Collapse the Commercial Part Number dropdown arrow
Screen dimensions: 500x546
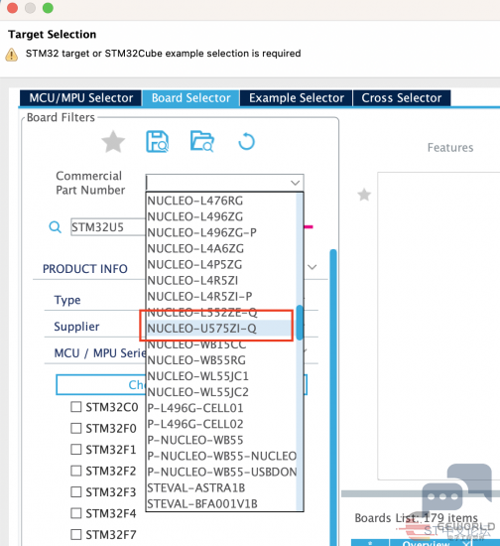tap(295, 183)
